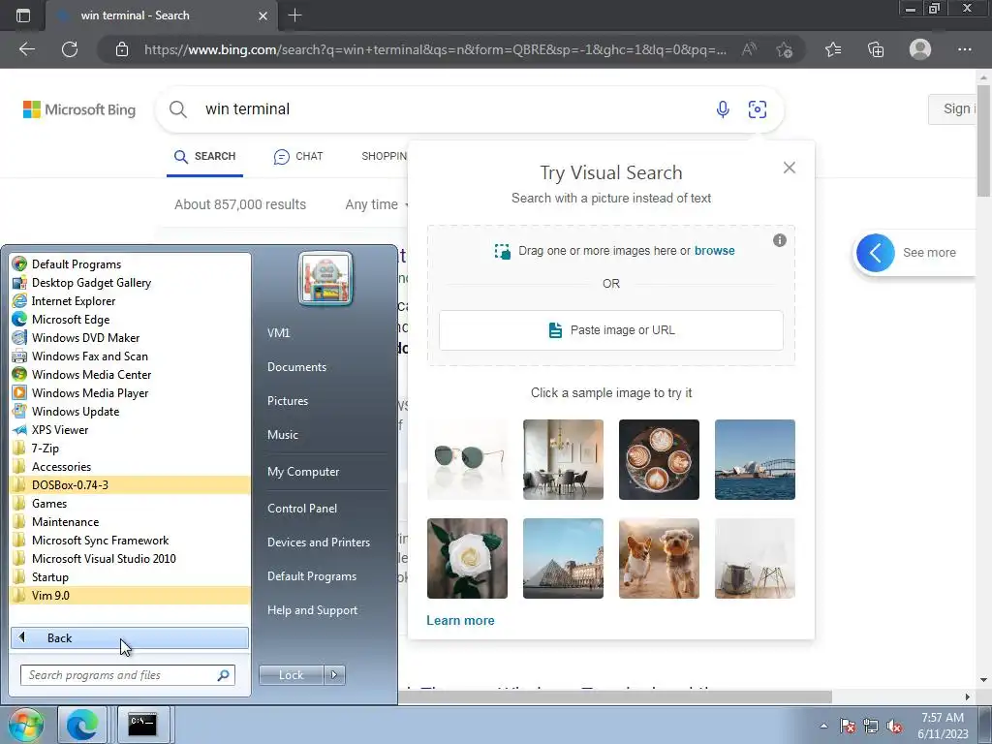This screenshot has height=744, width=992.
Task: Select the Sydney Opera House sample image
Action: 755,459
